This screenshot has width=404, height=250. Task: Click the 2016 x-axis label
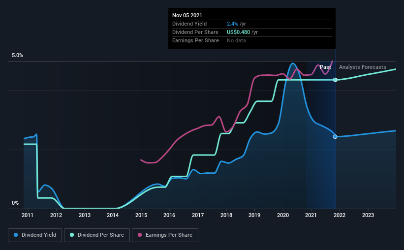coord(169,215)
